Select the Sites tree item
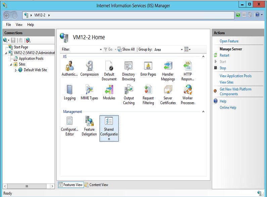This screenshot has width=267, height=197. (22, 64)
